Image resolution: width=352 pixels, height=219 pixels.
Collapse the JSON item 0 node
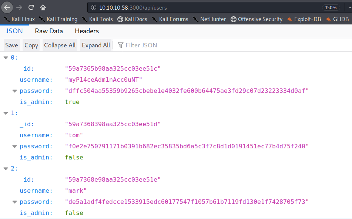pos(6,58)
